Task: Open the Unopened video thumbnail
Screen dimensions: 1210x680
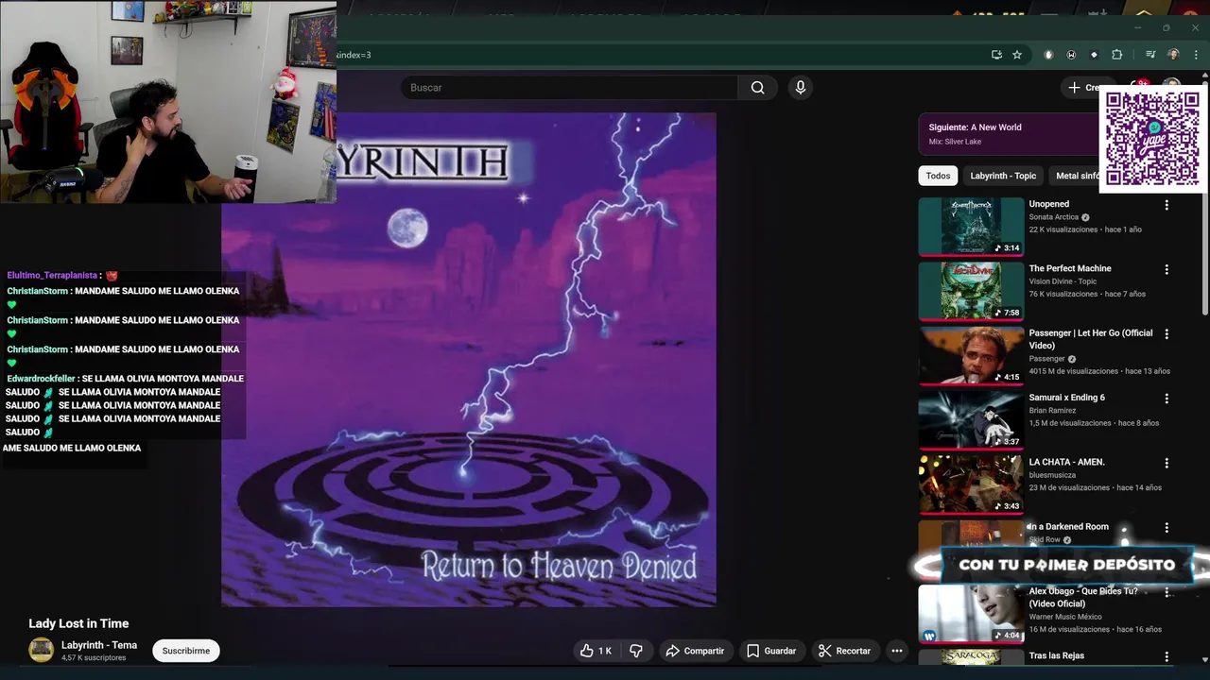Action: click(x=971, y=227)
